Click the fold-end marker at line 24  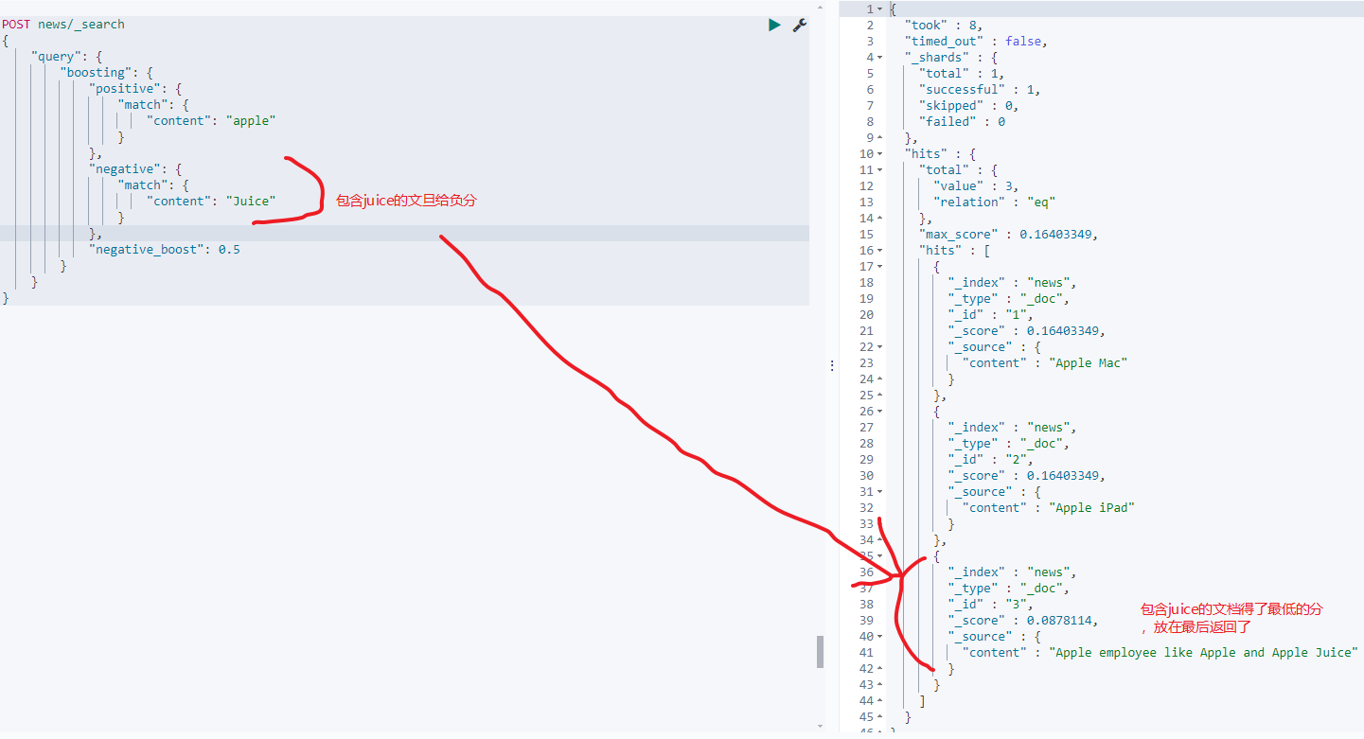[880, 379]
